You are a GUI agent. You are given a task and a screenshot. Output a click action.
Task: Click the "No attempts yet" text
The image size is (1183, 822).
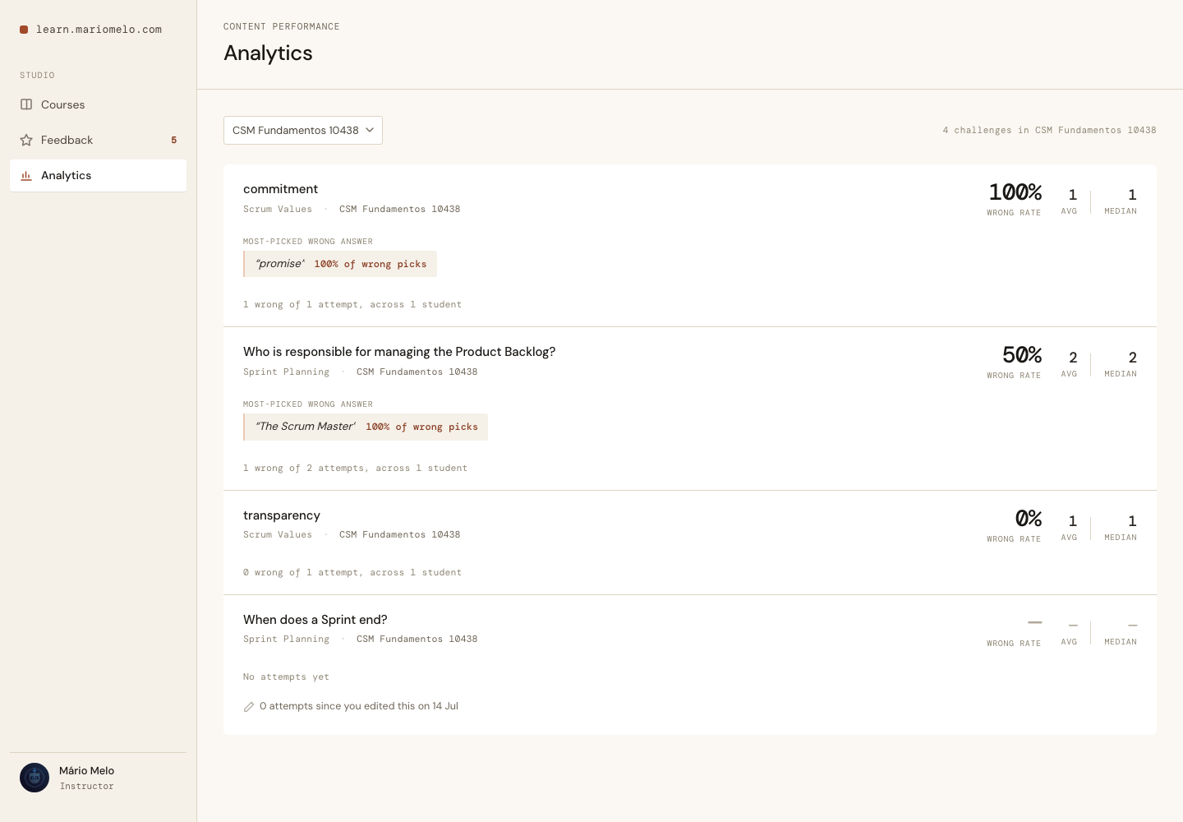[286, 677]
